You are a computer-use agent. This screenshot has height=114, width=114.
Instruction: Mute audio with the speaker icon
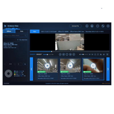click(x=80, y=54)
